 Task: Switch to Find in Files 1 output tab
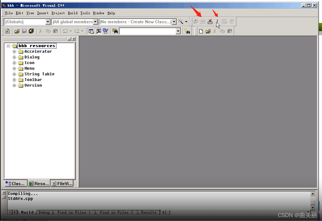tap(74, 212)
